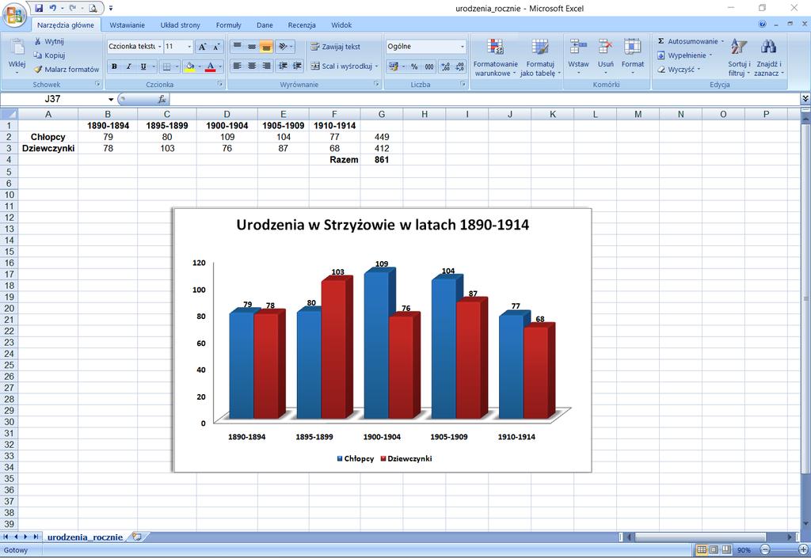The width and height of the screenshot is (811, 558).
Task: Open Wypełnienie fill dropdown
Action: point(684,55)
